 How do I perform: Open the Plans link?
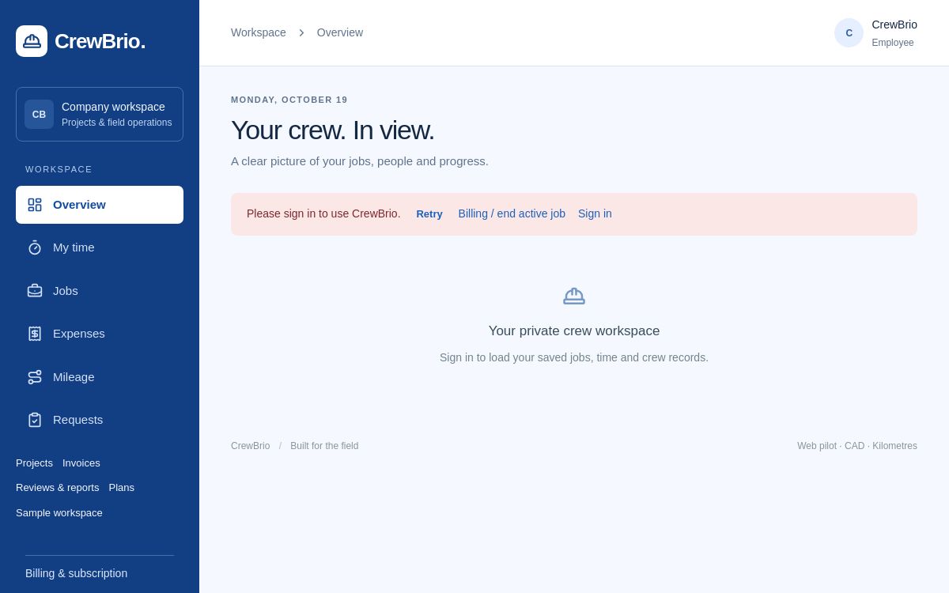[122, 488]
